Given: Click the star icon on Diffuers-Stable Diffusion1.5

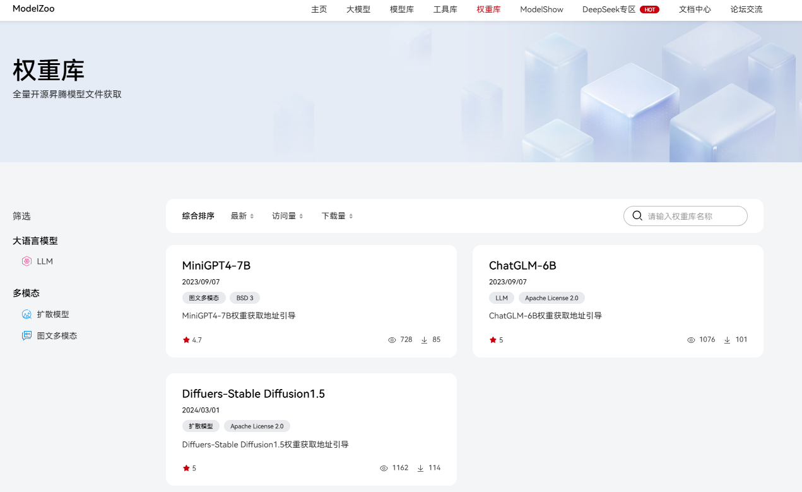Looking at the screenshot, I should 186,468.
